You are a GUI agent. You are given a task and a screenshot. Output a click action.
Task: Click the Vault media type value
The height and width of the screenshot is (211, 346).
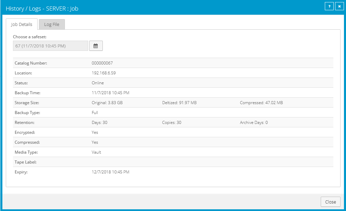tap(96, 152)
